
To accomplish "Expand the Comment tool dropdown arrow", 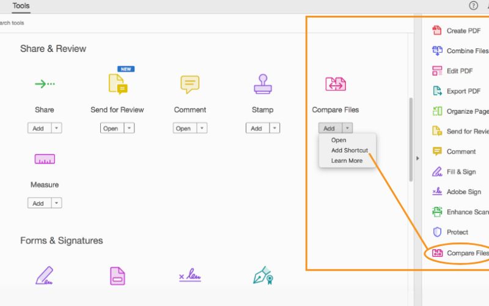I will point(202,128).
